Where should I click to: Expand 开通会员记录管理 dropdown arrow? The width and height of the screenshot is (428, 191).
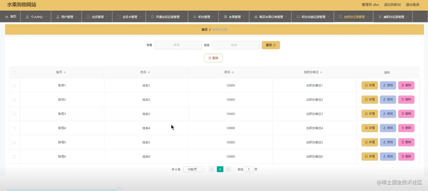[x=183, y=17]
